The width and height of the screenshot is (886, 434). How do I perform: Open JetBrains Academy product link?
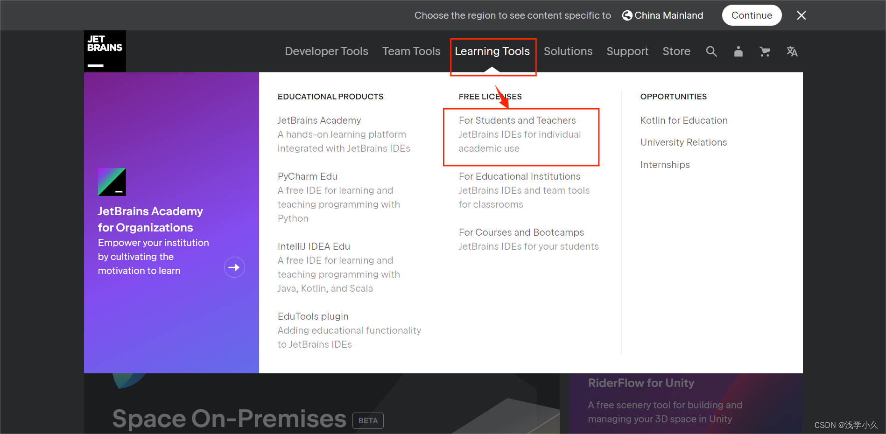(319, 120)
